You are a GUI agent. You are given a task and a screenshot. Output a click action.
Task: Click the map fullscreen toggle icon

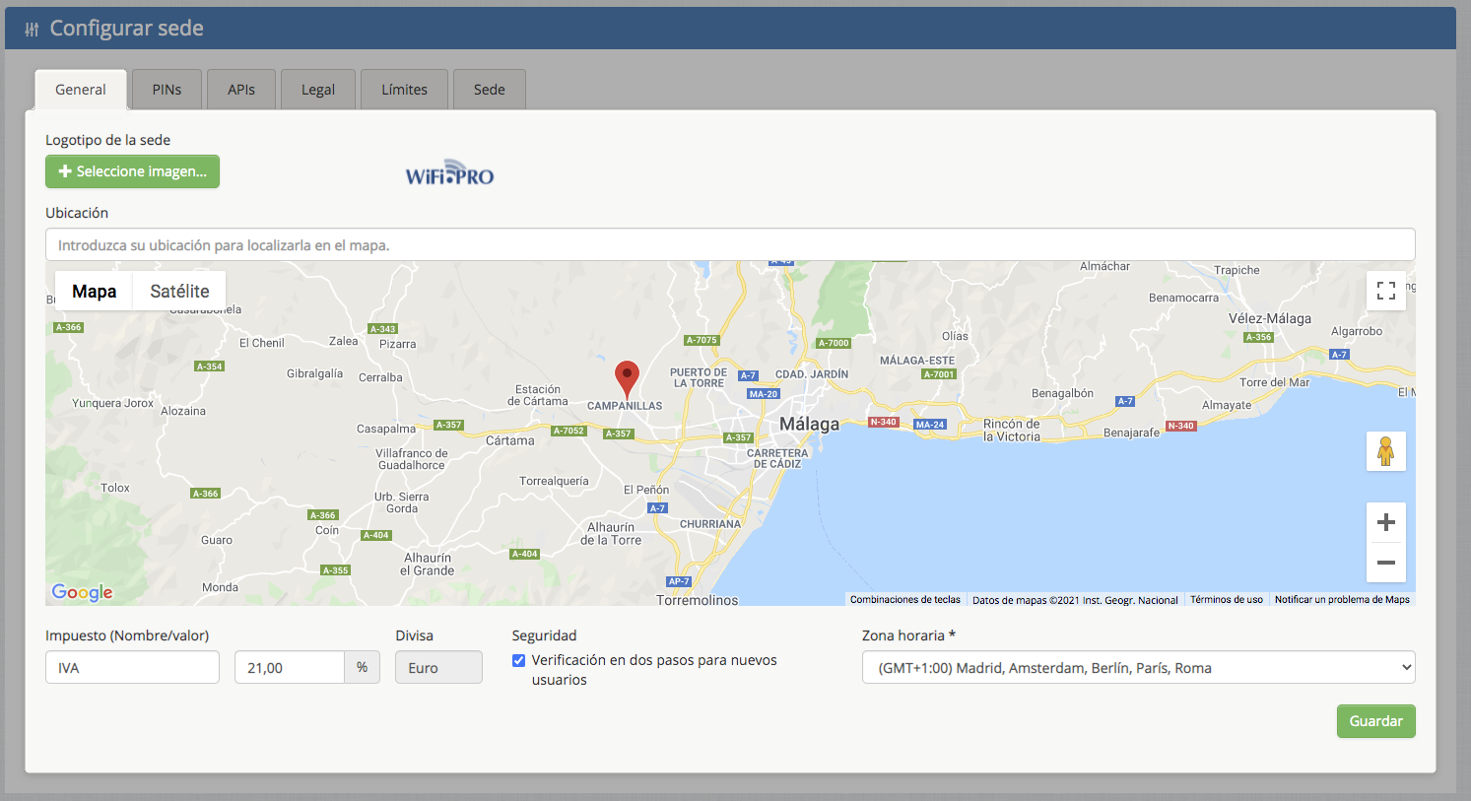pyautogui.click(x=1385, y=291)
